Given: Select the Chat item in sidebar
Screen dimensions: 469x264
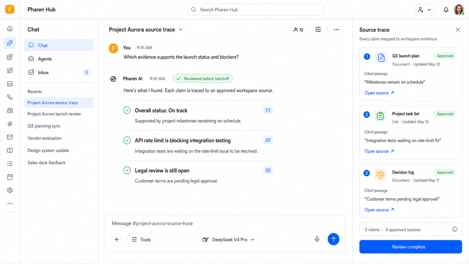Looking at the screenshot, I should 59,45.
